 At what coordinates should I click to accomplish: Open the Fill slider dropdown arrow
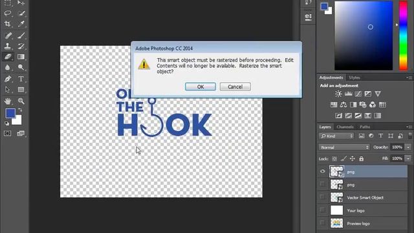pos(408,159)
